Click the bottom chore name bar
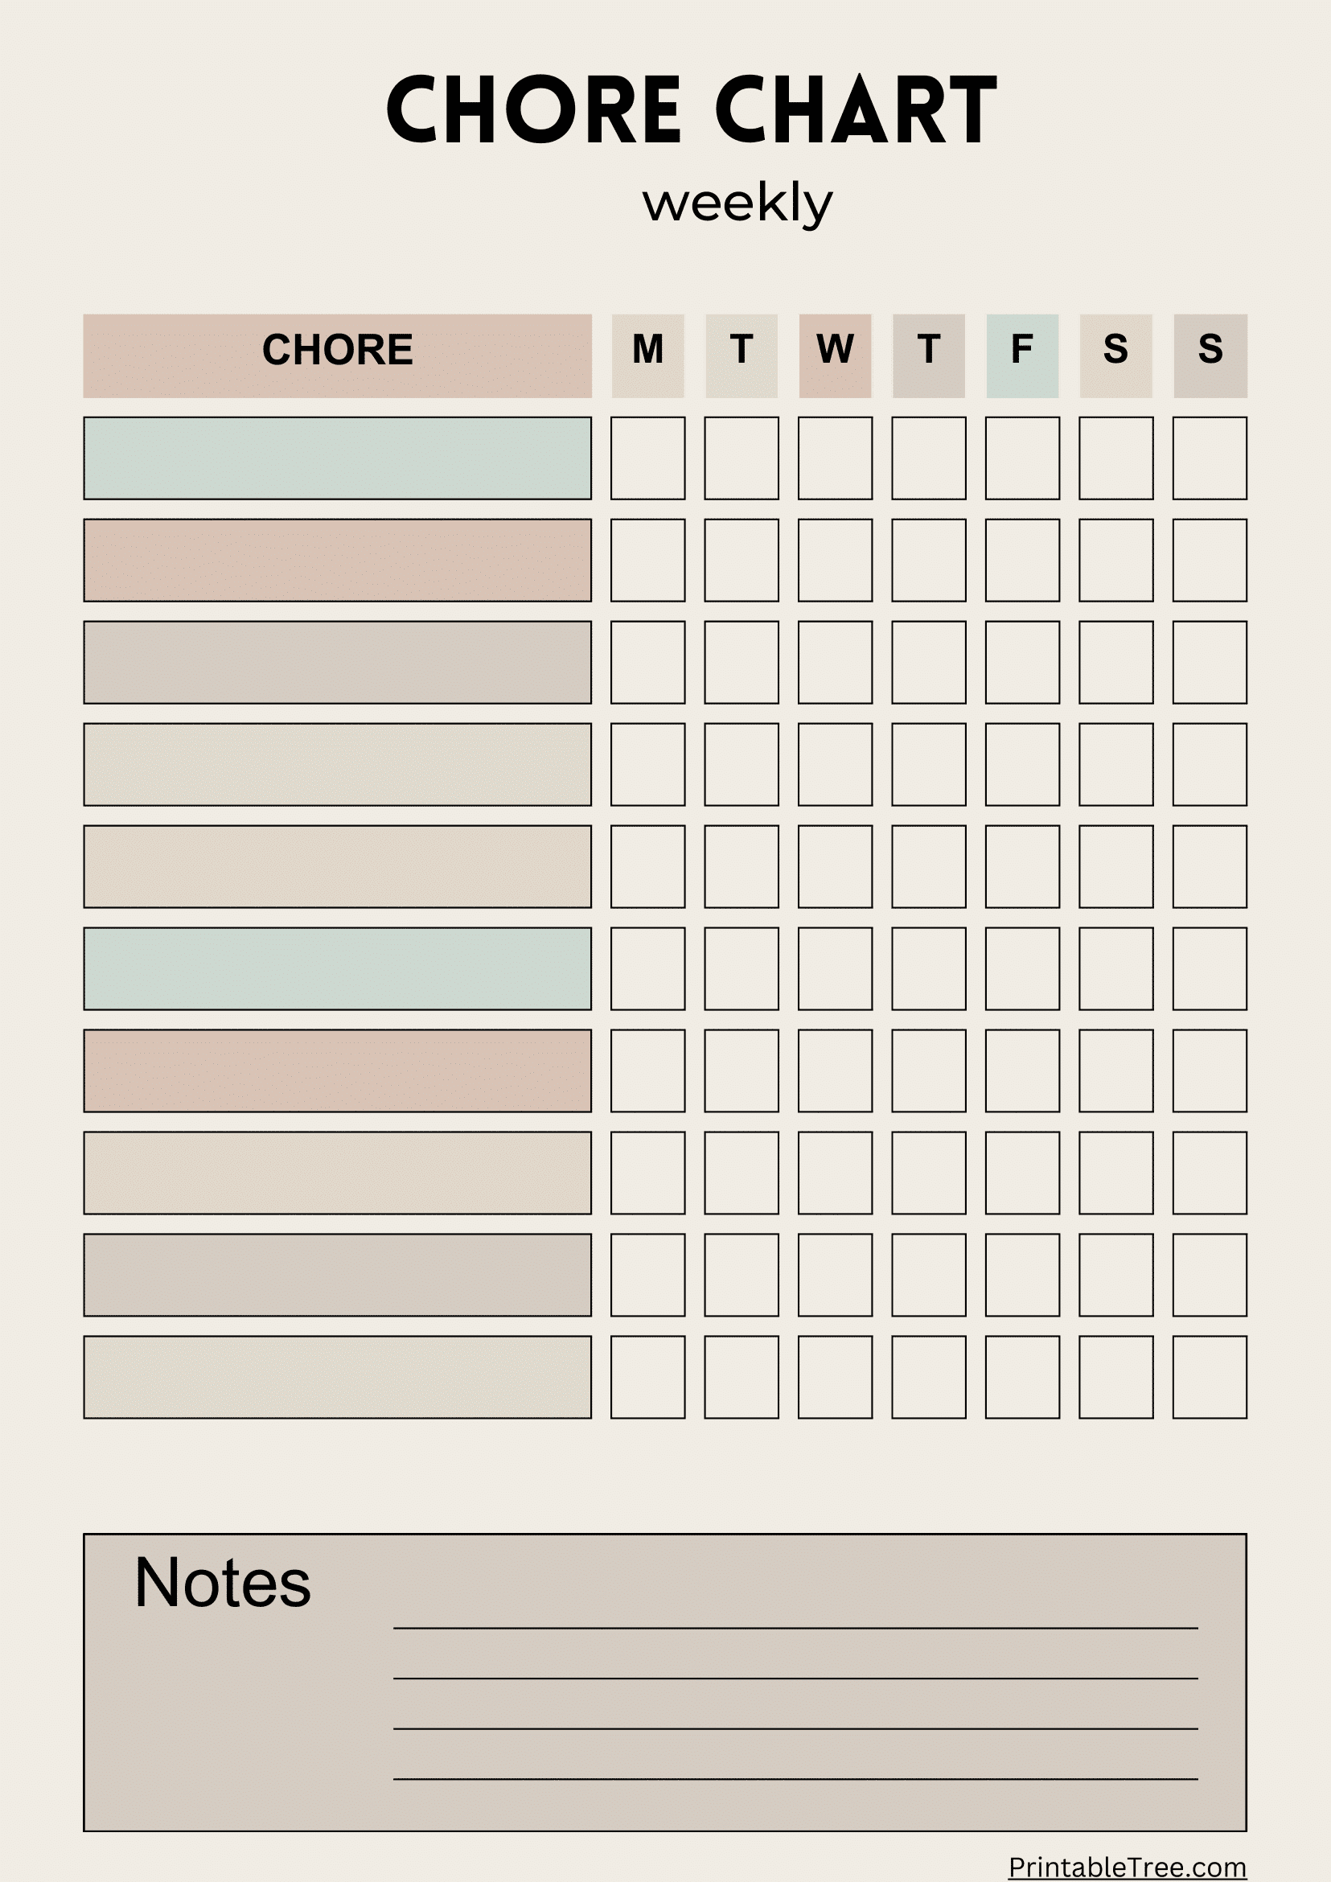 (x=337, y=1377)
